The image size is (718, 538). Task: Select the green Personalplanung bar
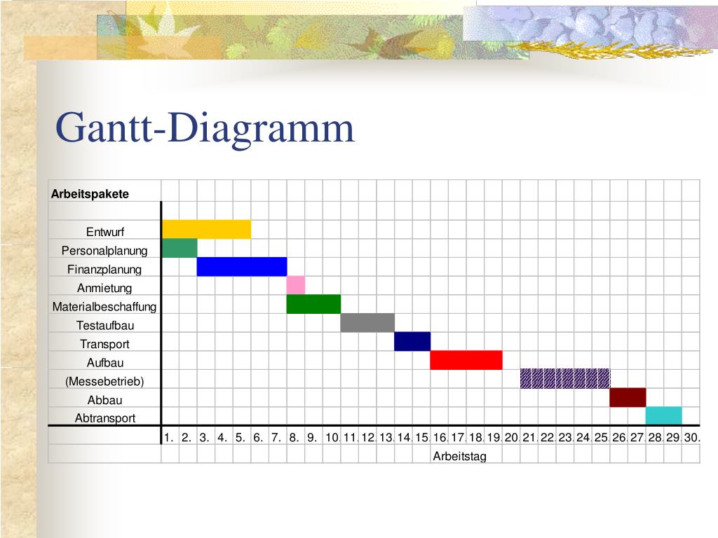click(x=179, y=248)
